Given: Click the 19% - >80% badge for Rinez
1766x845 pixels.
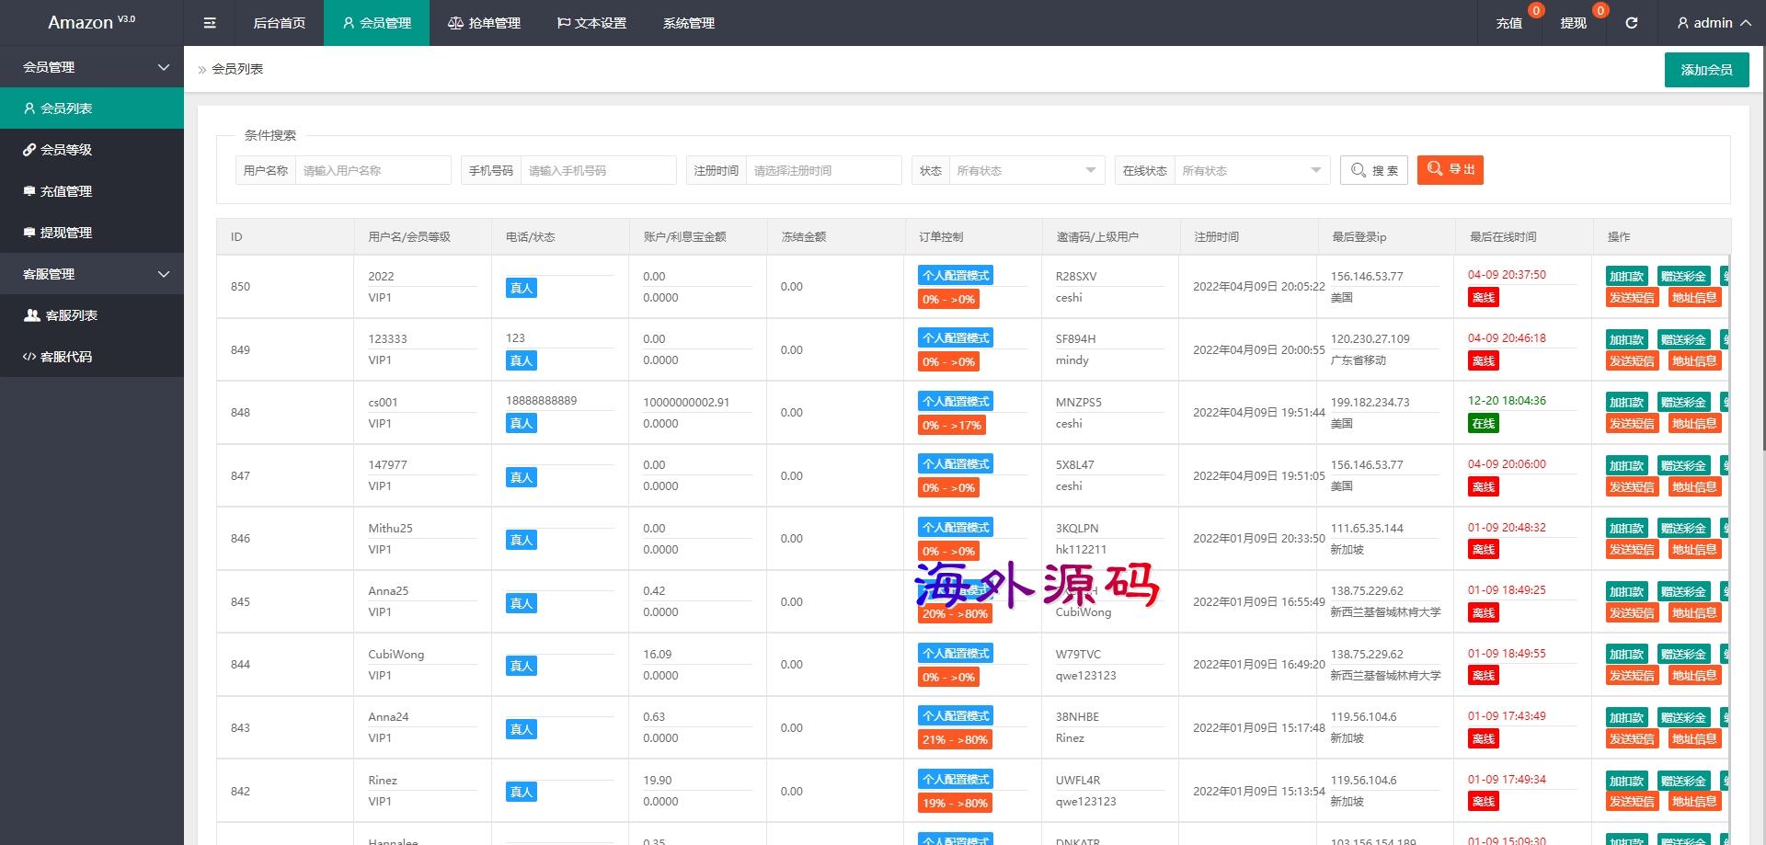Looking at the screenshot, I should 955,803.
